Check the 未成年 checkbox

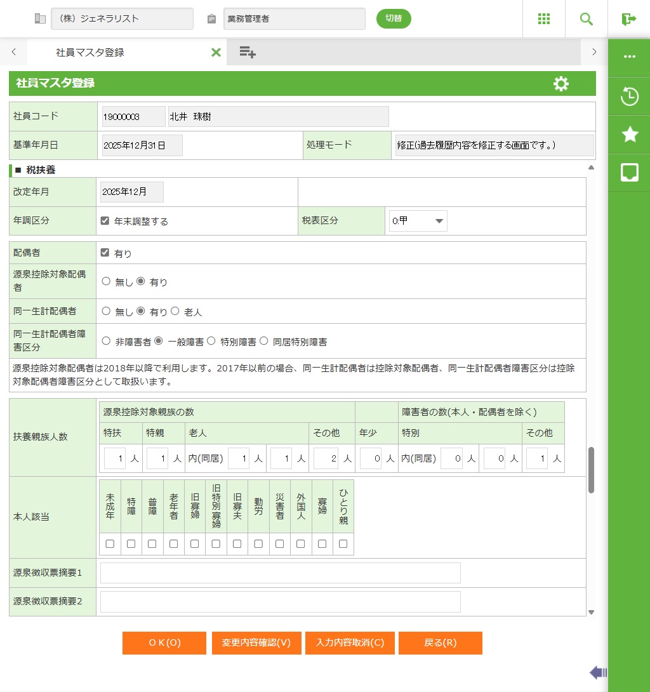pyautogui.click(x=110, y=544)
